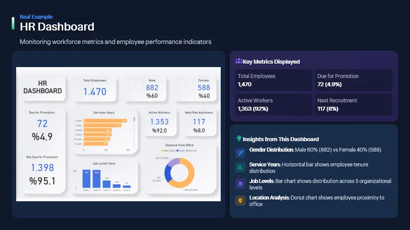Click the Next Recreachment 117 value
The width and height of the screenshot is (410, 230).
(x=199, y=122)
